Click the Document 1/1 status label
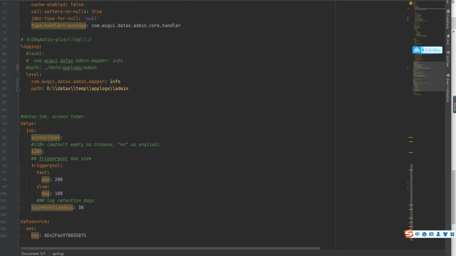Screen dimensions: 456x256 pos(33,253)
